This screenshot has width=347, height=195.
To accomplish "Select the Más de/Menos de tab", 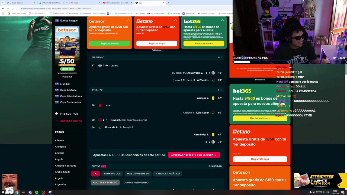I will pos(138,174).
